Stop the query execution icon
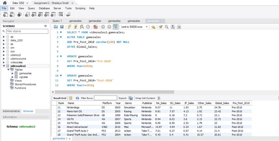 coord(88,27)
